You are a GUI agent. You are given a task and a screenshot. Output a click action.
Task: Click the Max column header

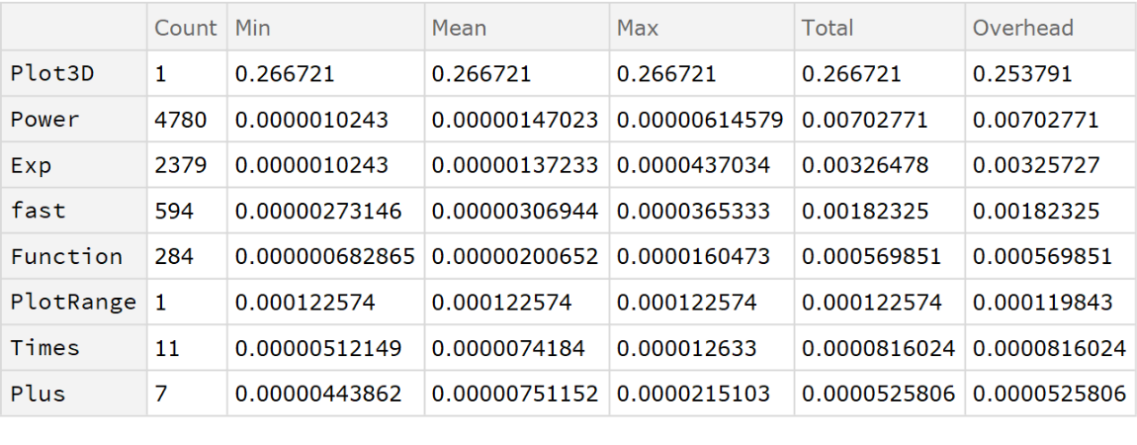[x=637, y=29]
